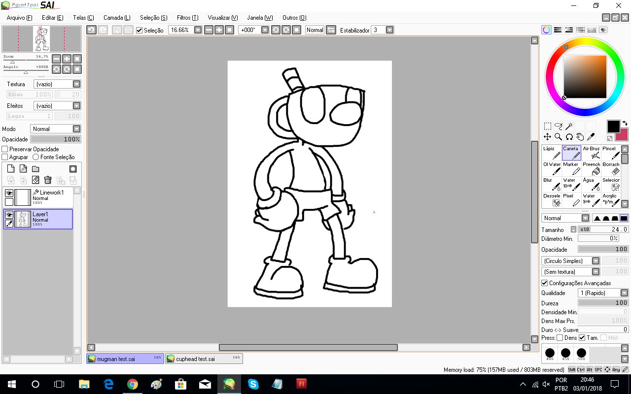This screenshot has height=394, width=631.
Task: Select the eyedropper color picker tool
Action: tap(591, 137)
